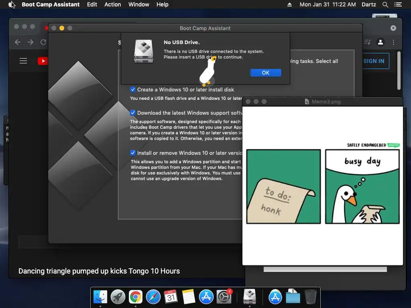Click the date and time in menu bar
411x308 pixels.
[328, 4]
